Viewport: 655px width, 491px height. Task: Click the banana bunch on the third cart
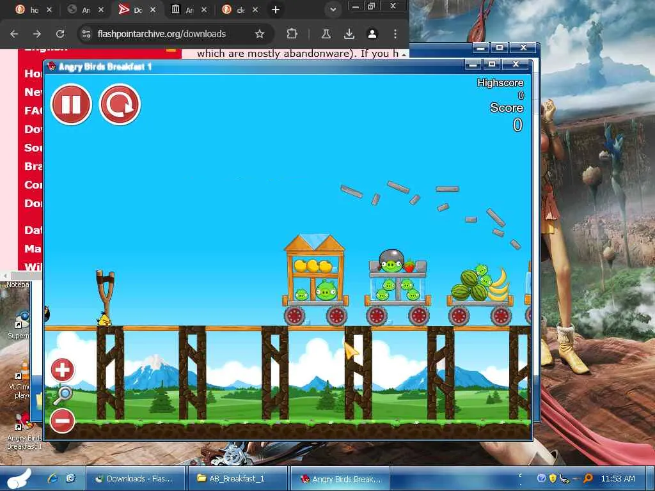tap(498, 285)
